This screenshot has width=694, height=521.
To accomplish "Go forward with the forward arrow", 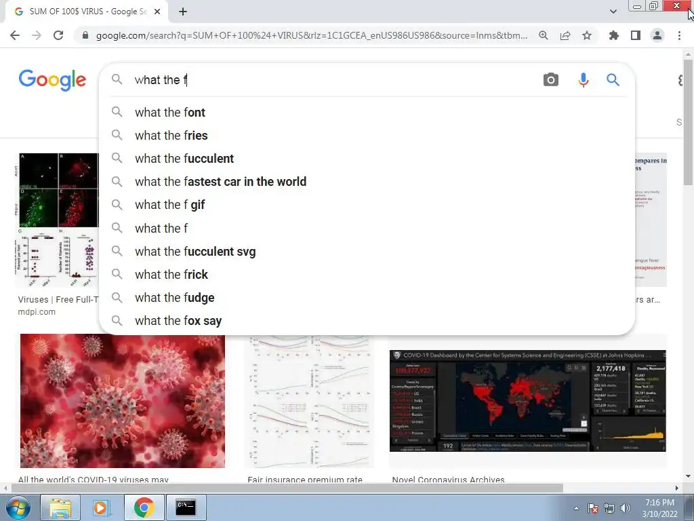I will (37, 35).
